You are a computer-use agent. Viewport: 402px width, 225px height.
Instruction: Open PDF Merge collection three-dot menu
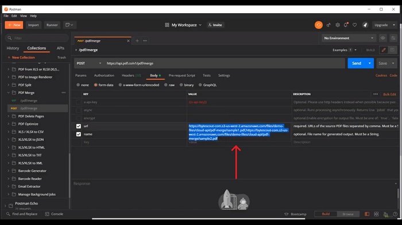pyautogui.click(x=64, y=93)
